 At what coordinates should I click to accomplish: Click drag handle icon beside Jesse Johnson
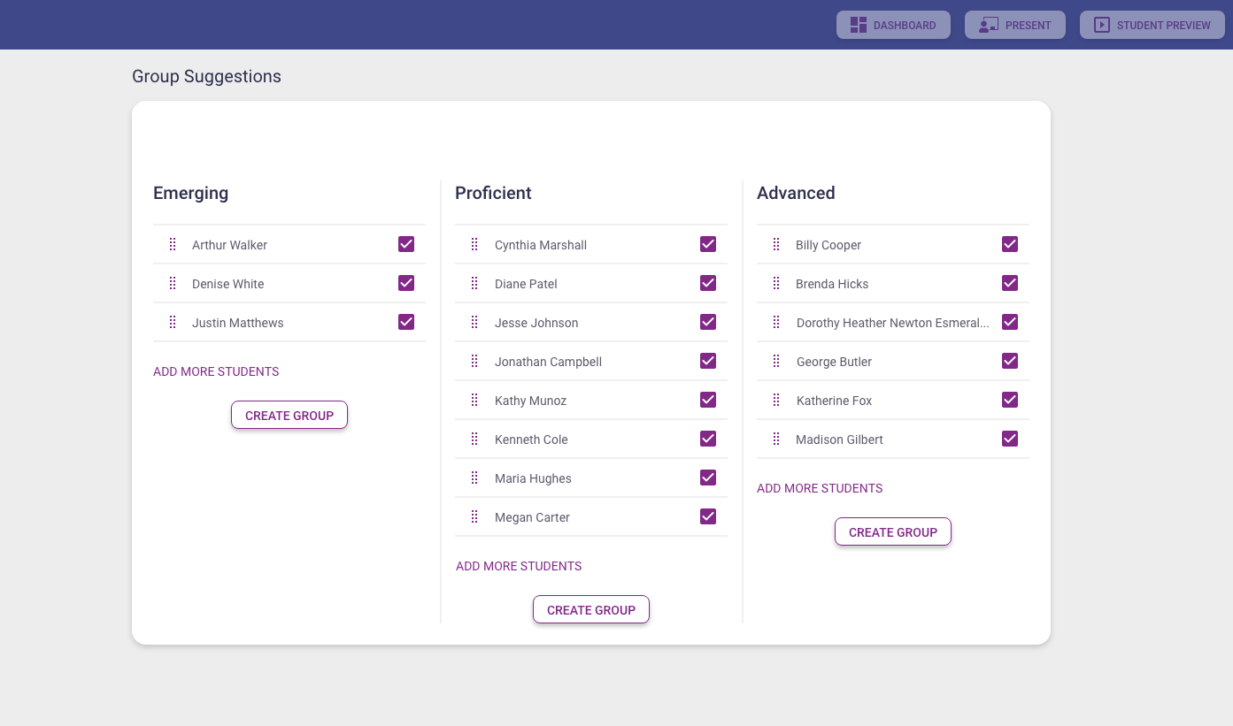pyautogui.click(x=474, y=323)
